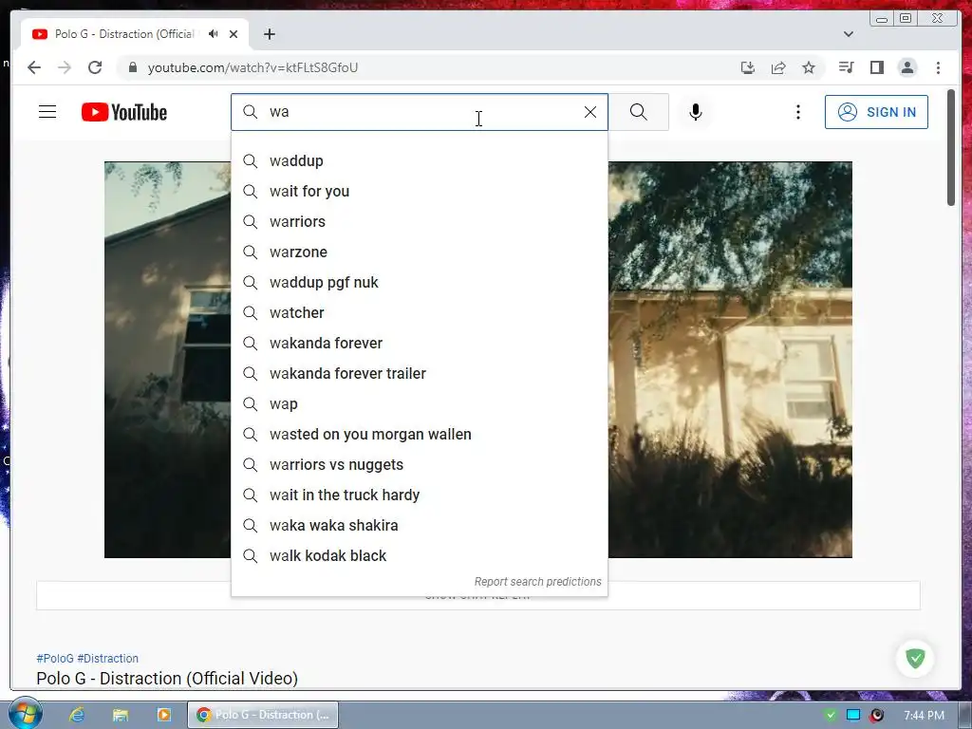Select the "wait for you" suggestion
Screen dimensions: 972x729
click(x=419, y=192)
